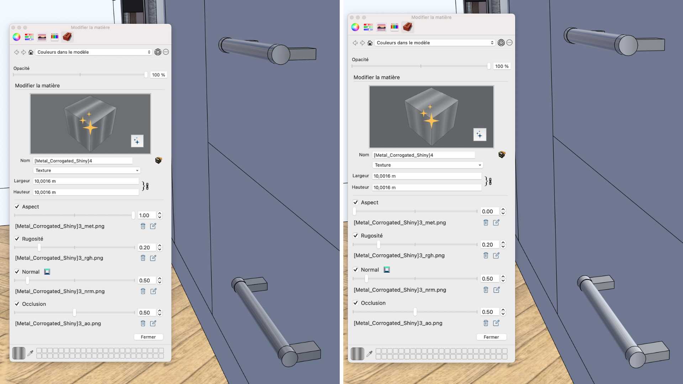The image size is (683, 384).
Task: Uncheck Occlusion in right panel
Action: [x=355, y=303]
